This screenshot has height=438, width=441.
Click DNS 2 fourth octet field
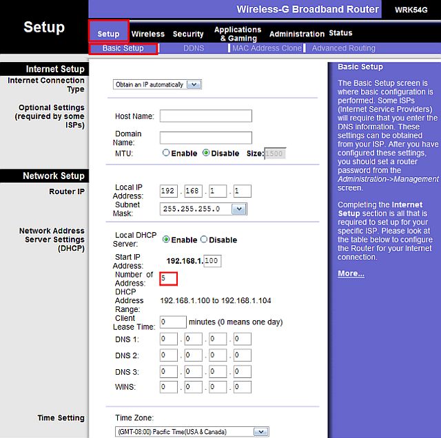(x=243, y=355)
